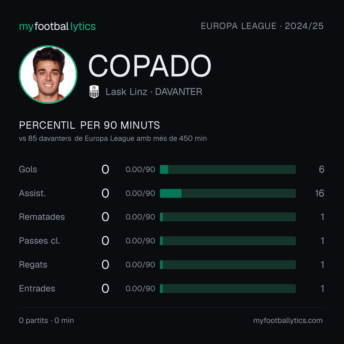Viewport: 344px width, 344px height.
Task: Click the EUROPA LEAGUE · 2024/25 label
Action: (262, 26)
